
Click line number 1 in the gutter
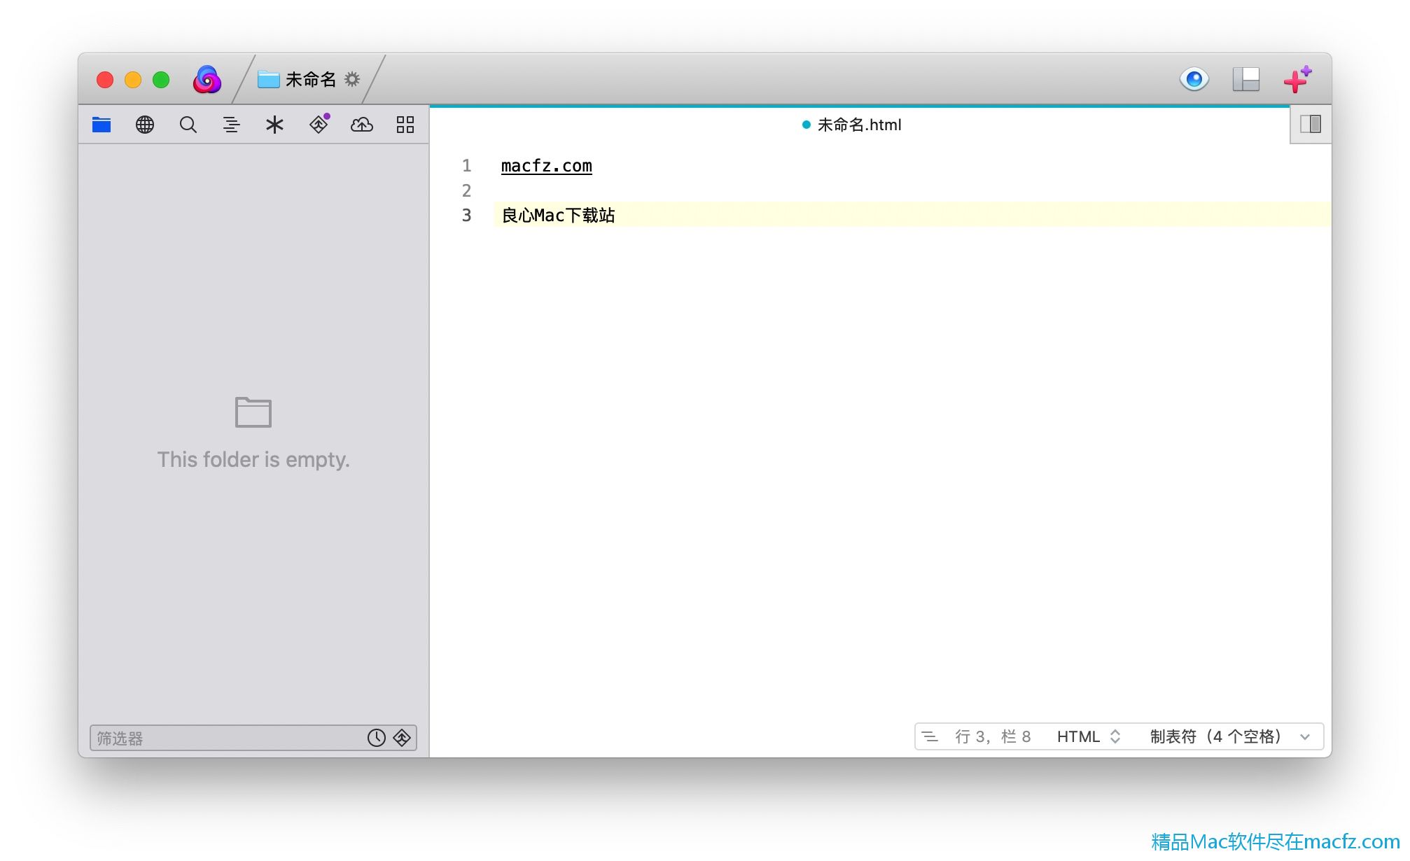click(x=466, y=166)
